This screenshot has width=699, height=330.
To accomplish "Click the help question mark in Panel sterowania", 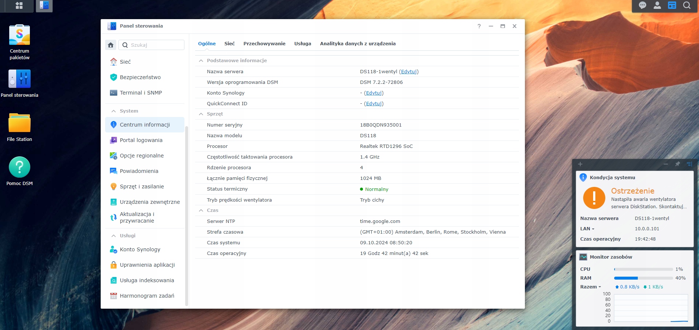I will (x=479, y=26).
